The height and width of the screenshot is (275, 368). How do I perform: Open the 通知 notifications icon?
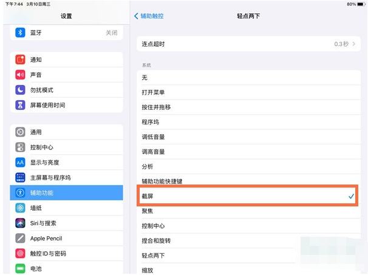20,60
